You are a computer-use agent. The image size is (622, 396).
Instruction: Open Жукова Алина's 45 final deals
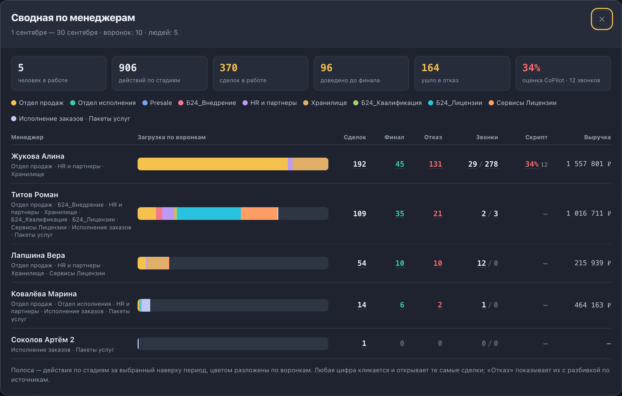pos(400,164)
